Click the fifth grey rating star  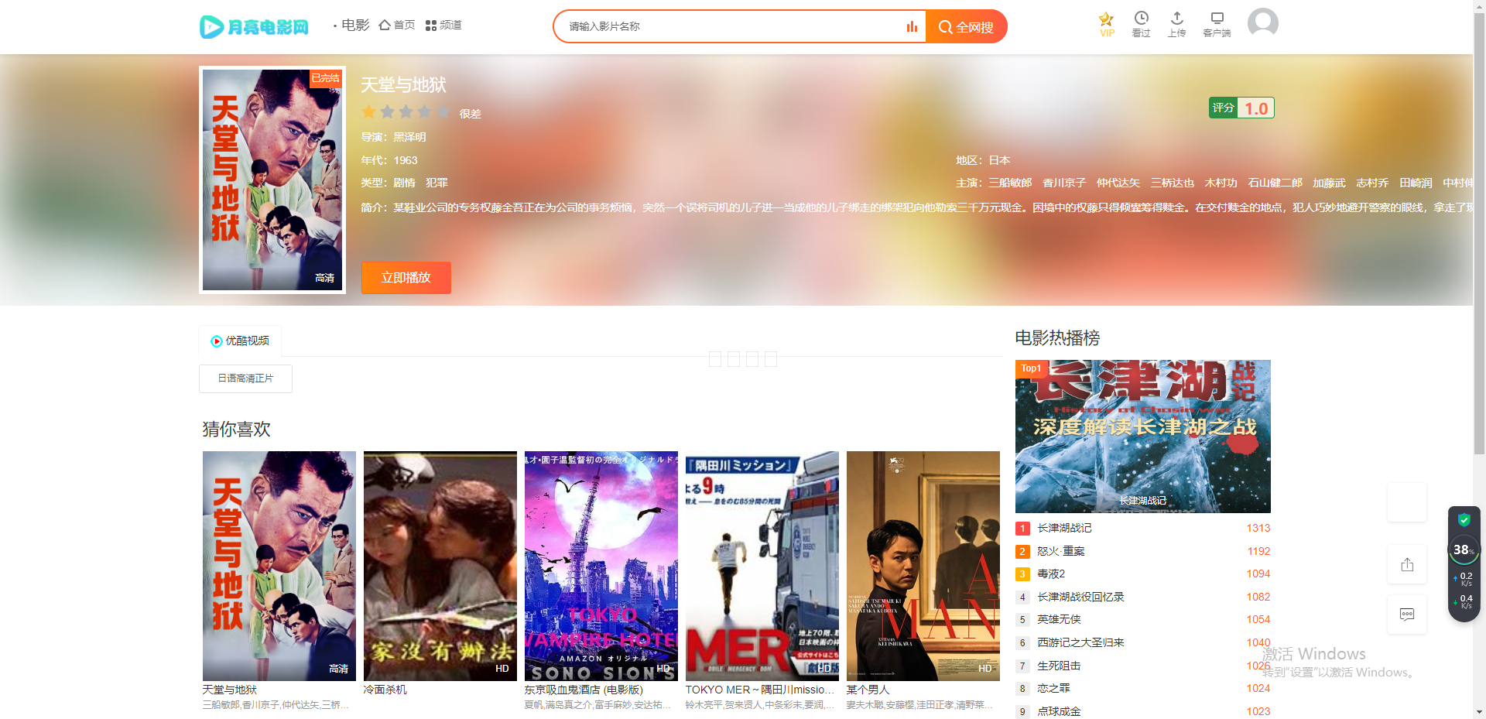(x=443, y=112)
